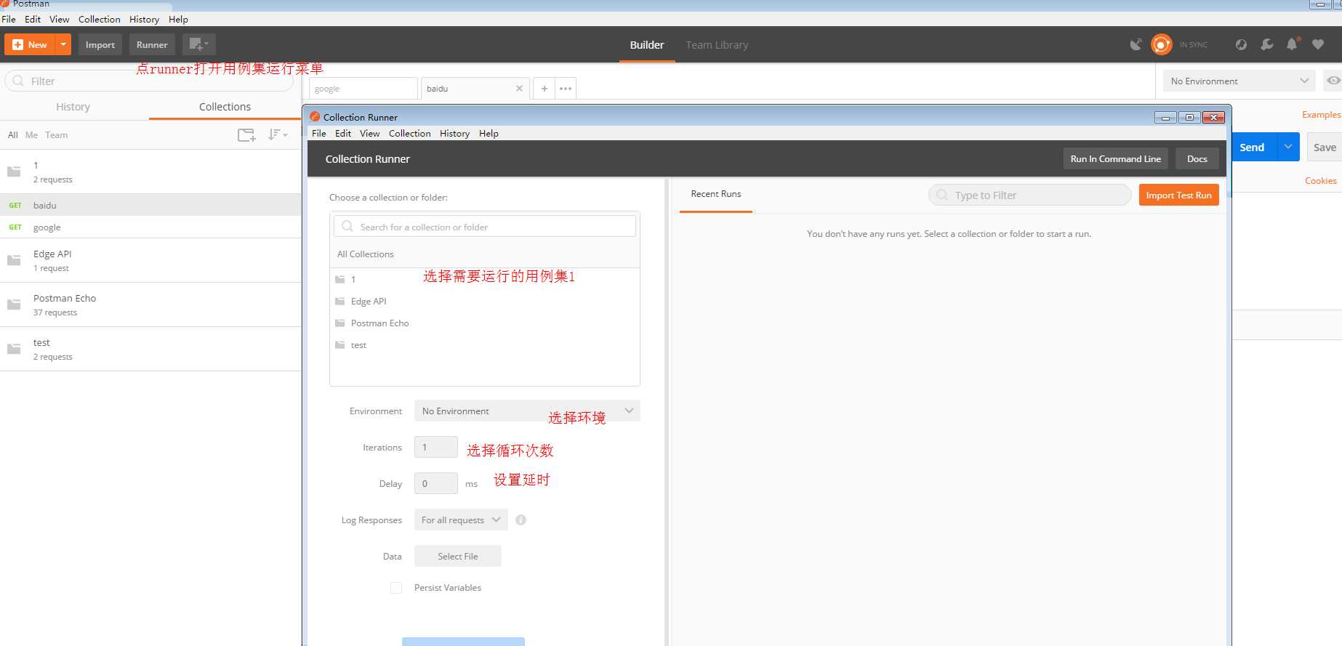Click the Import Test Run button
1342x646 pixels.
coord(1178,195)
